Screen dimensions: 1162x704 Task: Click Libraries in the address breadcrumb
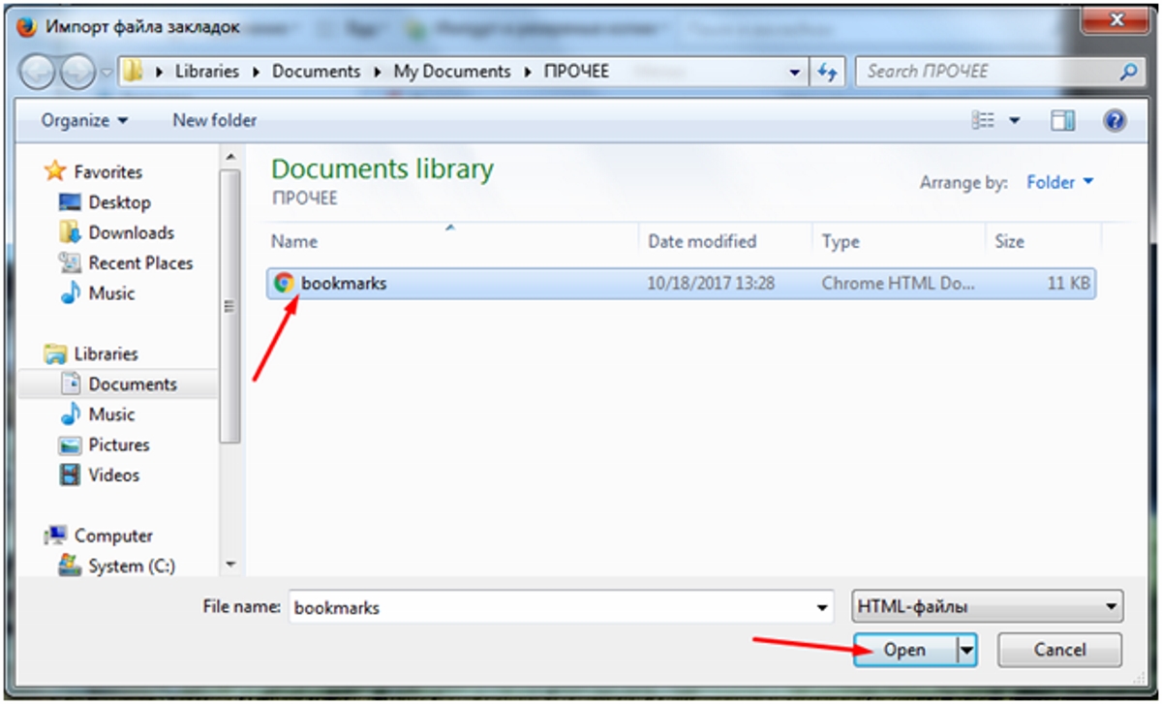coord(207,72)
